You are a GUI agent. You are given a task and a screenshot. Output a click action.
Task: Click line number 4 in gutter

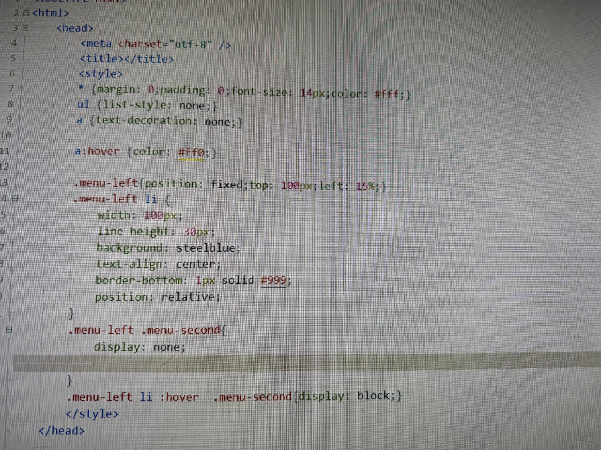[x=14, y=43]
